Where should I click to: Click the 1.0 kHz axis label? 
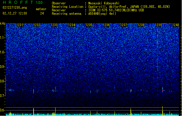(x=3, y=52)
